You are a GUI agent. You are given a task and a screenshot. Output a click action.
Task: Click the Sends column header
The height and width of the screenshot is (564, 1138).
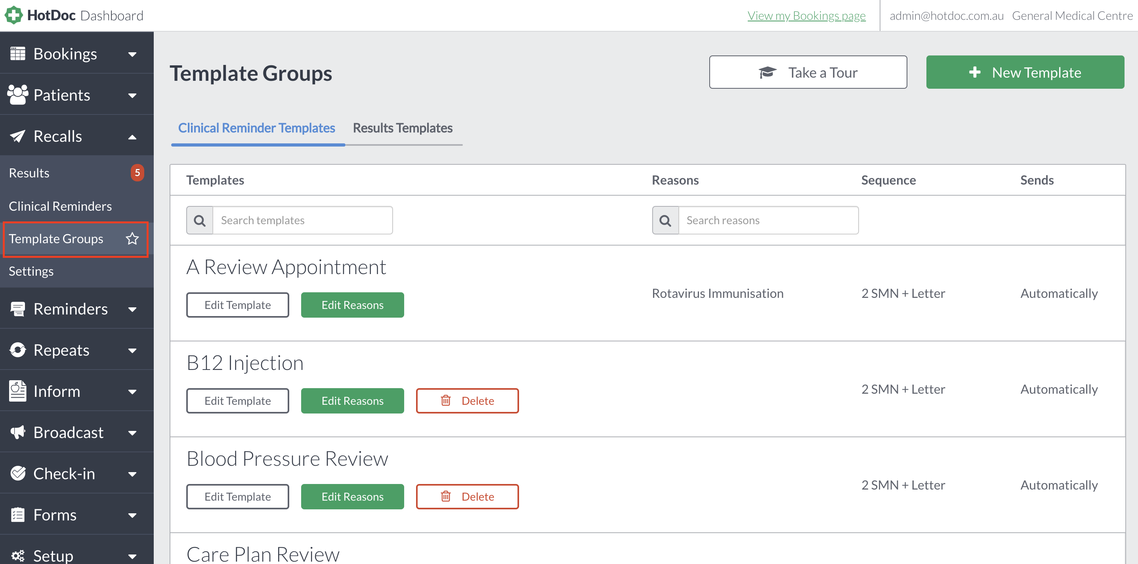[x=1037, y=180]
